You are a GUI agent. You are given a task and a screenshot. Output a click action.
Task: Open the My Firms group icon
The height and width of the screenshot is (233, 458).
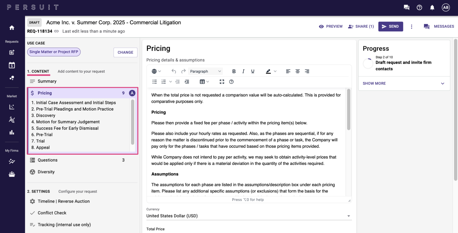(12, 174)
